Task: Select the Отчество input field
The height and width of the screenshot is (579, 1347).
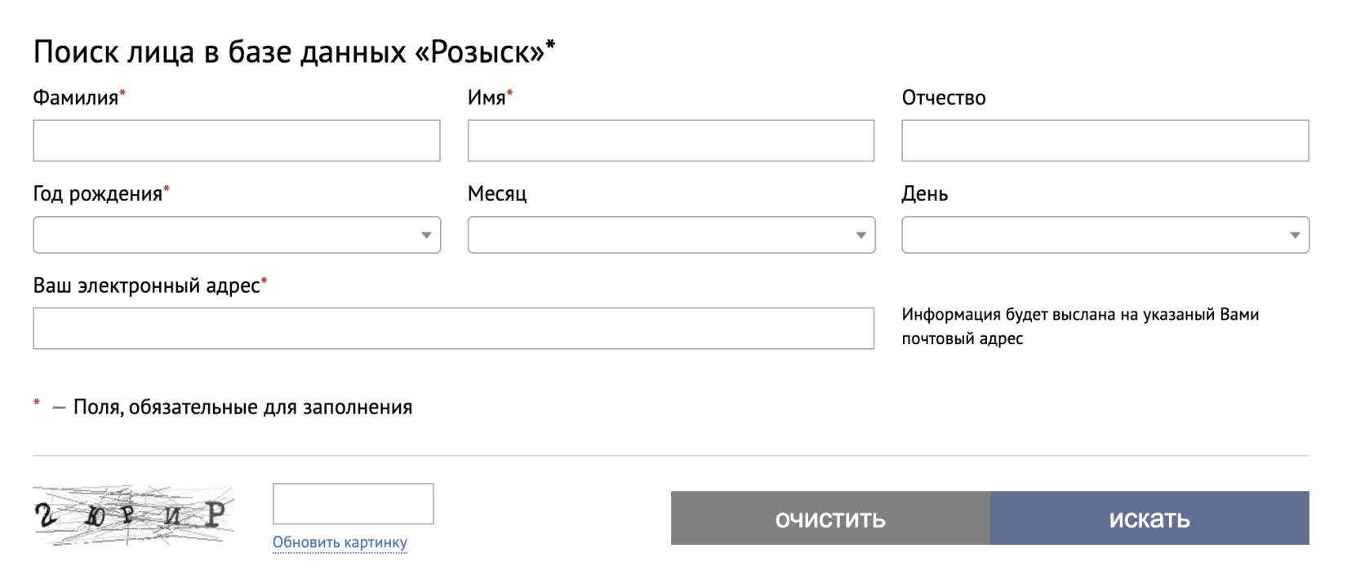Action: tap(1105, 140)
